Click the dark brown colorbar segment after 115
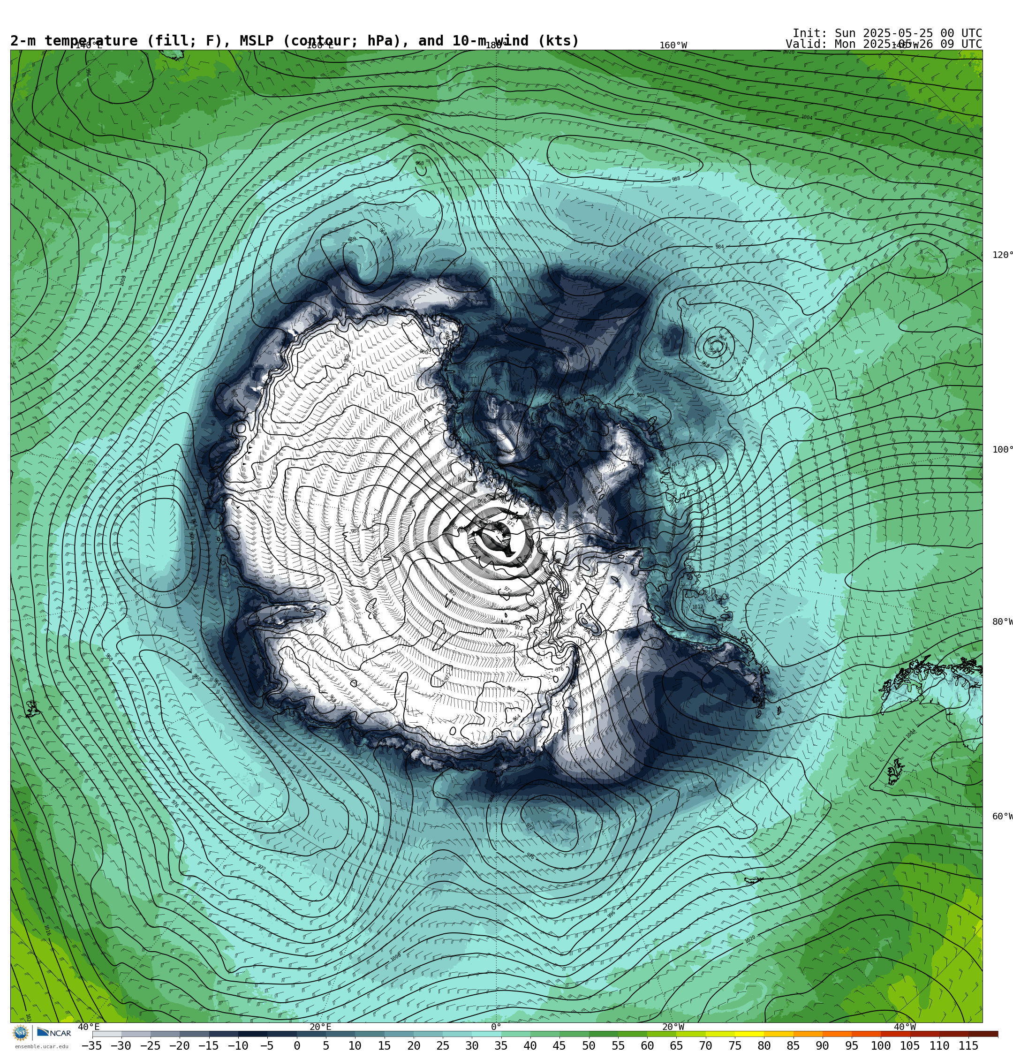 pos(983,1034)
